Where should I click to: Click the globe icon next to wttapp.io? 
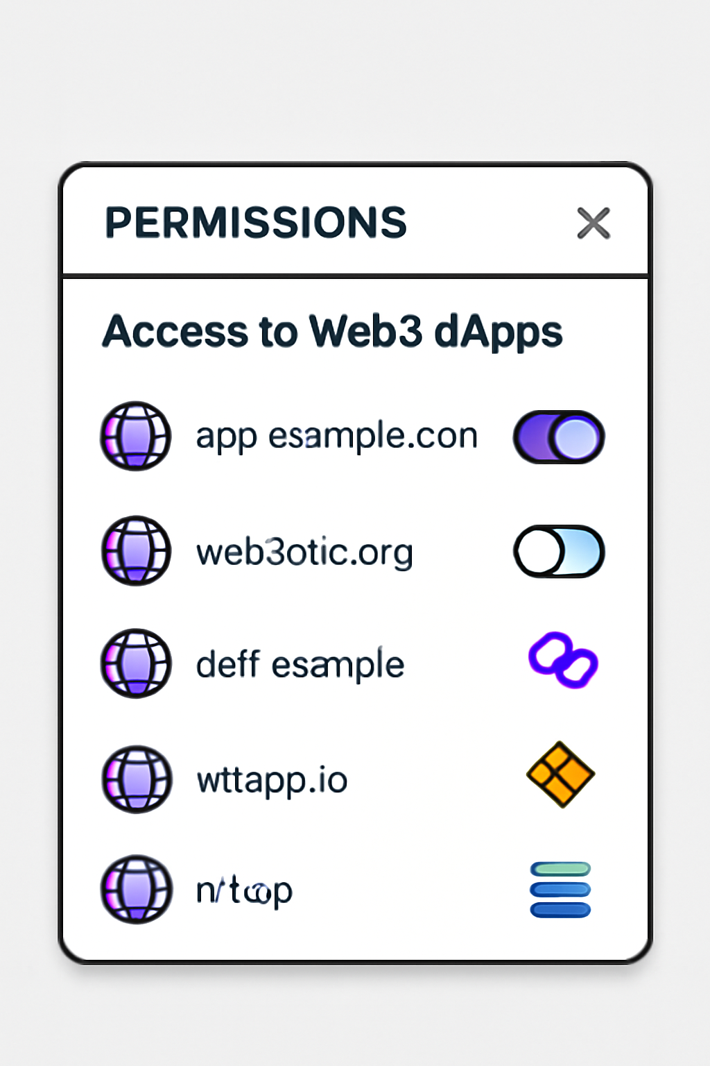click(136, 779)
